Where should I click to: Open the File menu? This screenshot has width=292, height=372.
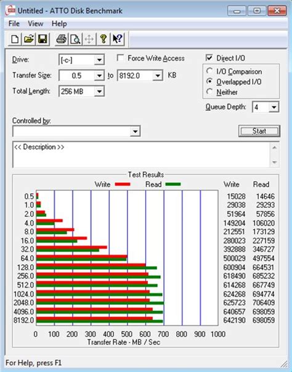point(14,24)
